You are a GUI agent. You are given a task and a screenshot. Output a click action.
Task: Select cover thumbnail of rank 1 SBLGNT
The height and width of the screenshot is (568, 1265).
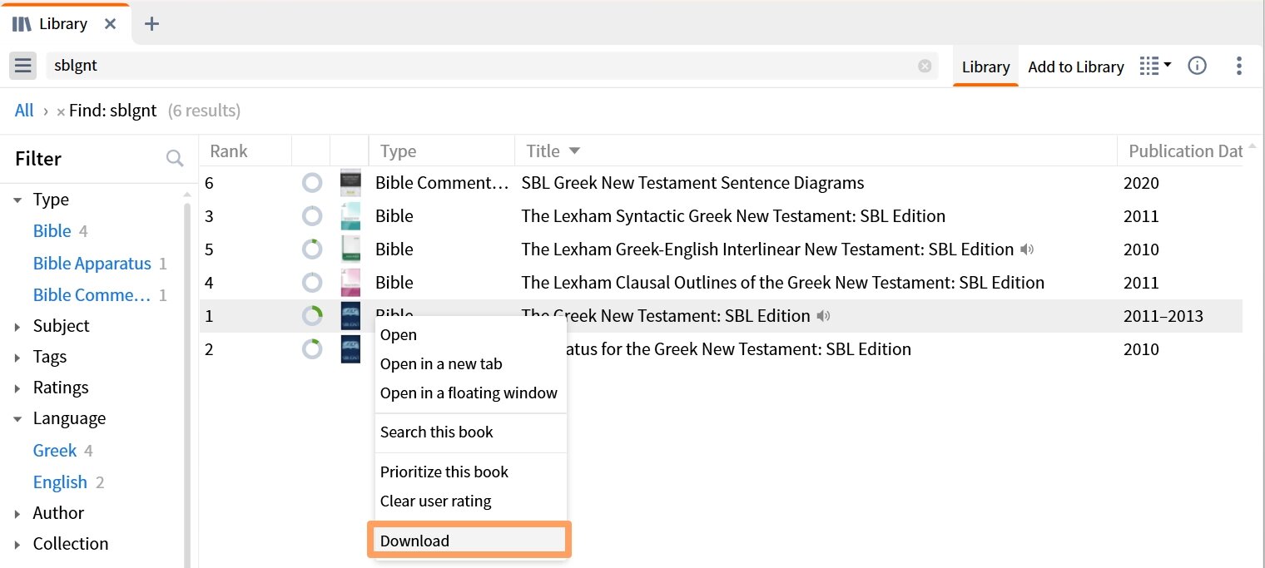click(x=350, y=316)
